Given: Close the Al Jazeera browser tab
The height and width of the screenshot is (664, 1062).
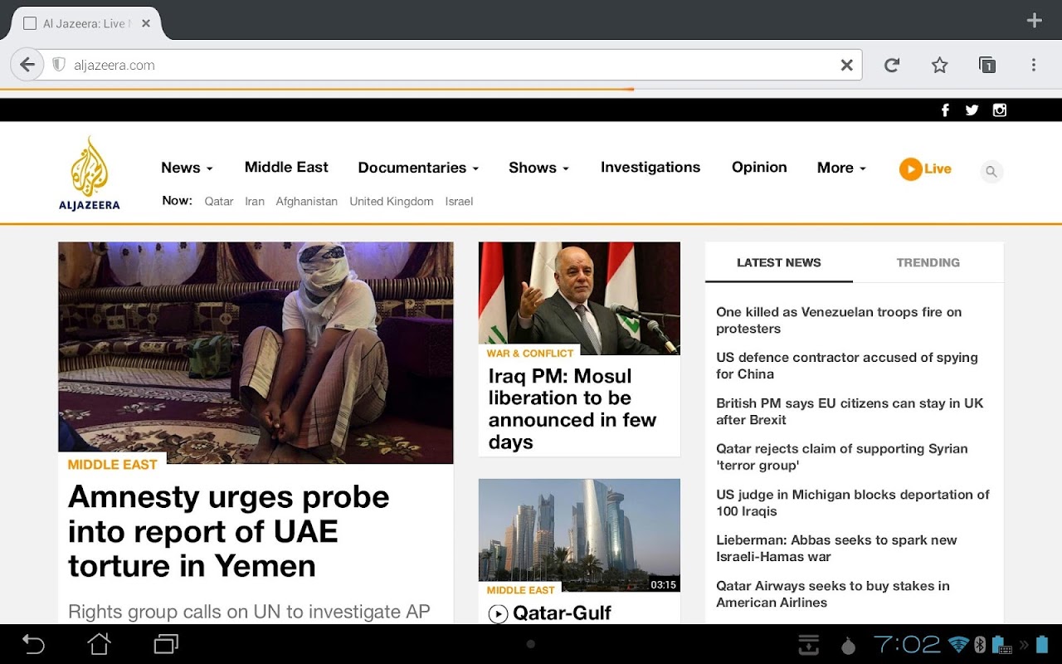Looking at the screenshot, I should coord(146,23).
